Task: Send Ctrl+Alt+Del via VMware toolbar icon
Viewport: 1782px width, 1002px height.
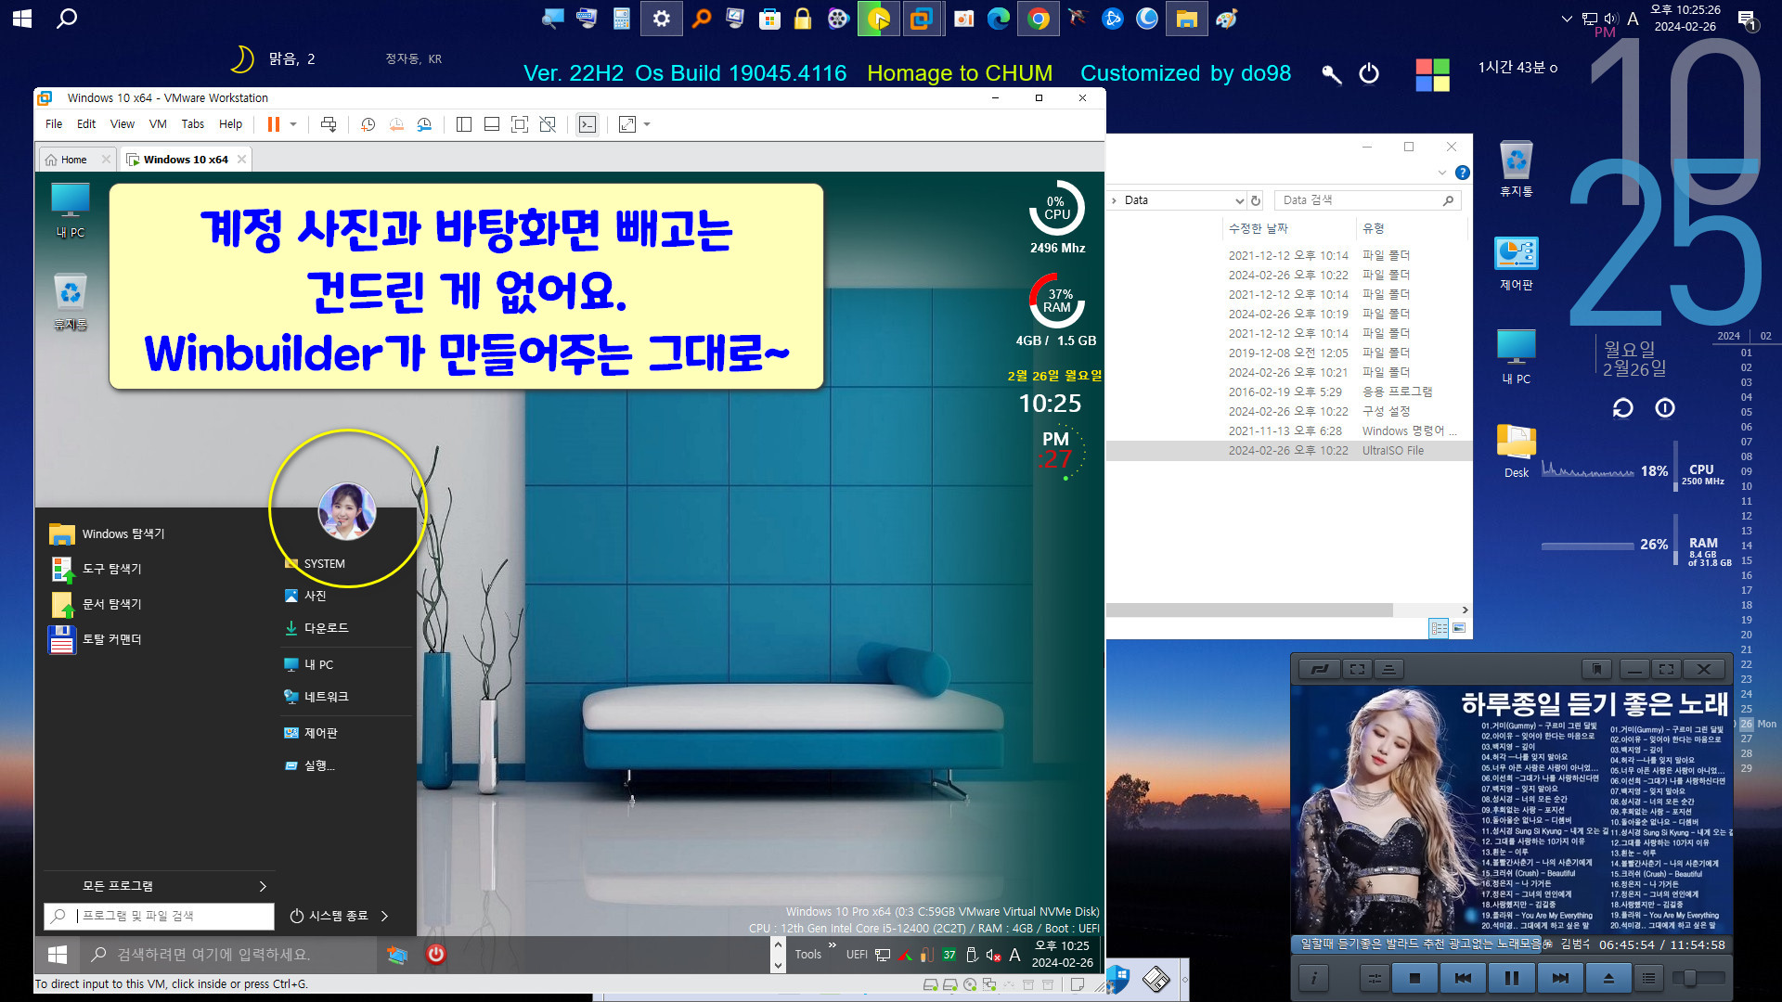Action: coord(329,124)
